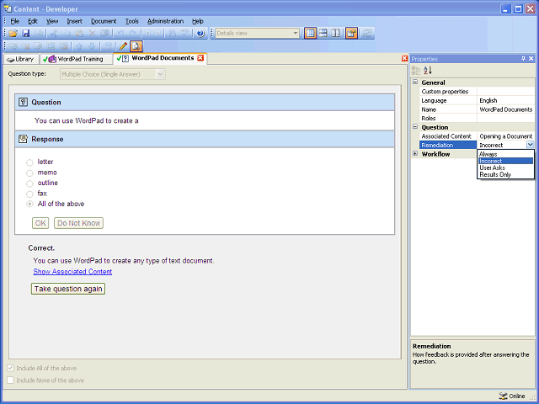Choose 'Incorrect' in the Remediation dropdown list

point(505,161)
